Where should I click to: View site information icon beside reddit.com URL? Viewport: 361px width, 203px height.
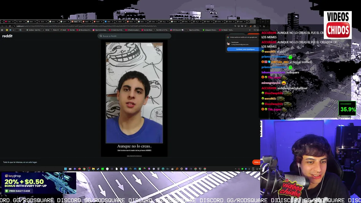[x=14, y=26]
